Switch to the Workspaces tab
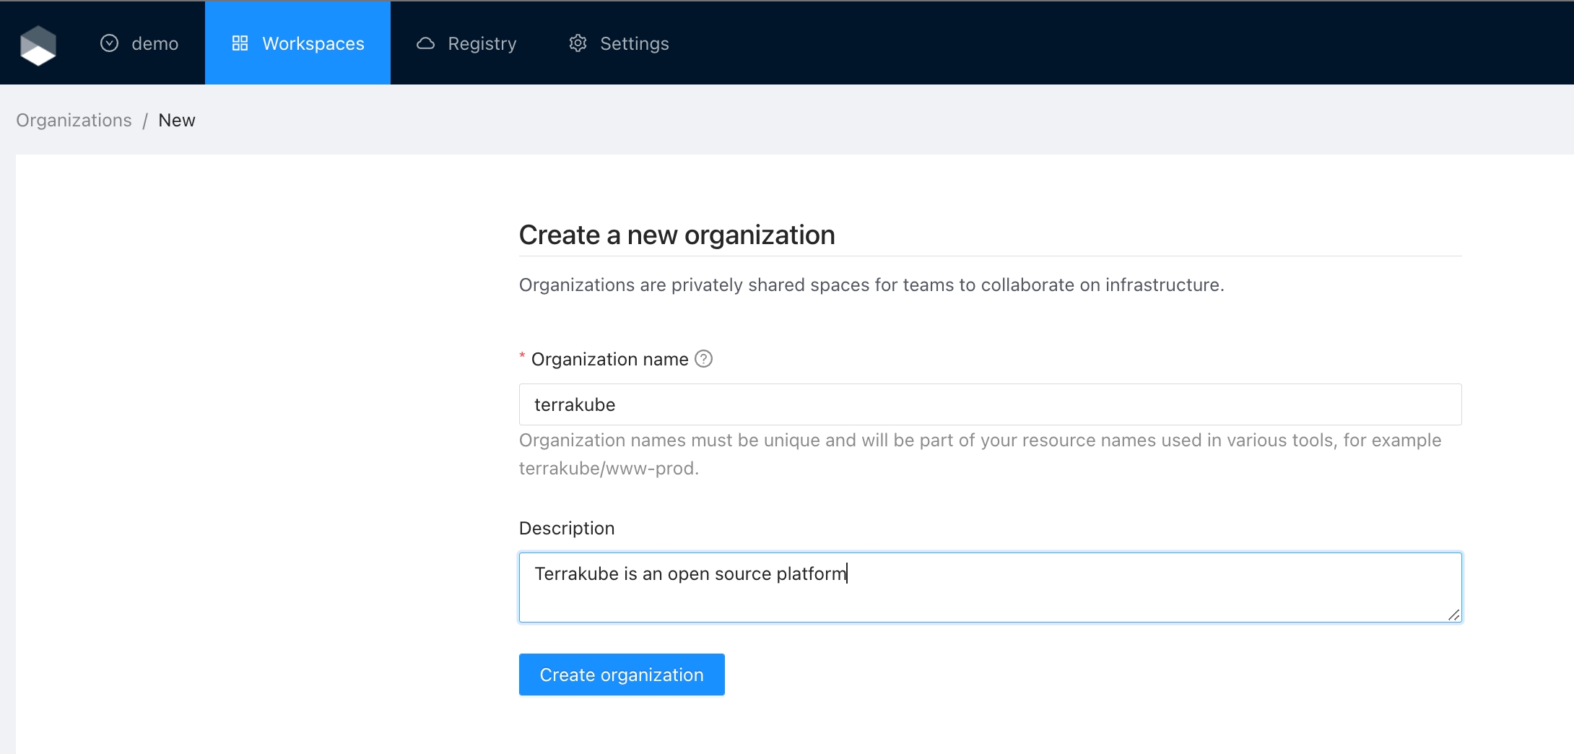Viewport: 1574px width, 754px height. (x=313, y=43)
